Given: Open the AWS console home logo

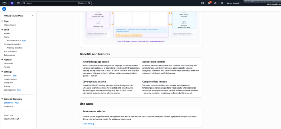Looking at the screenshot, I should [4, 3].
